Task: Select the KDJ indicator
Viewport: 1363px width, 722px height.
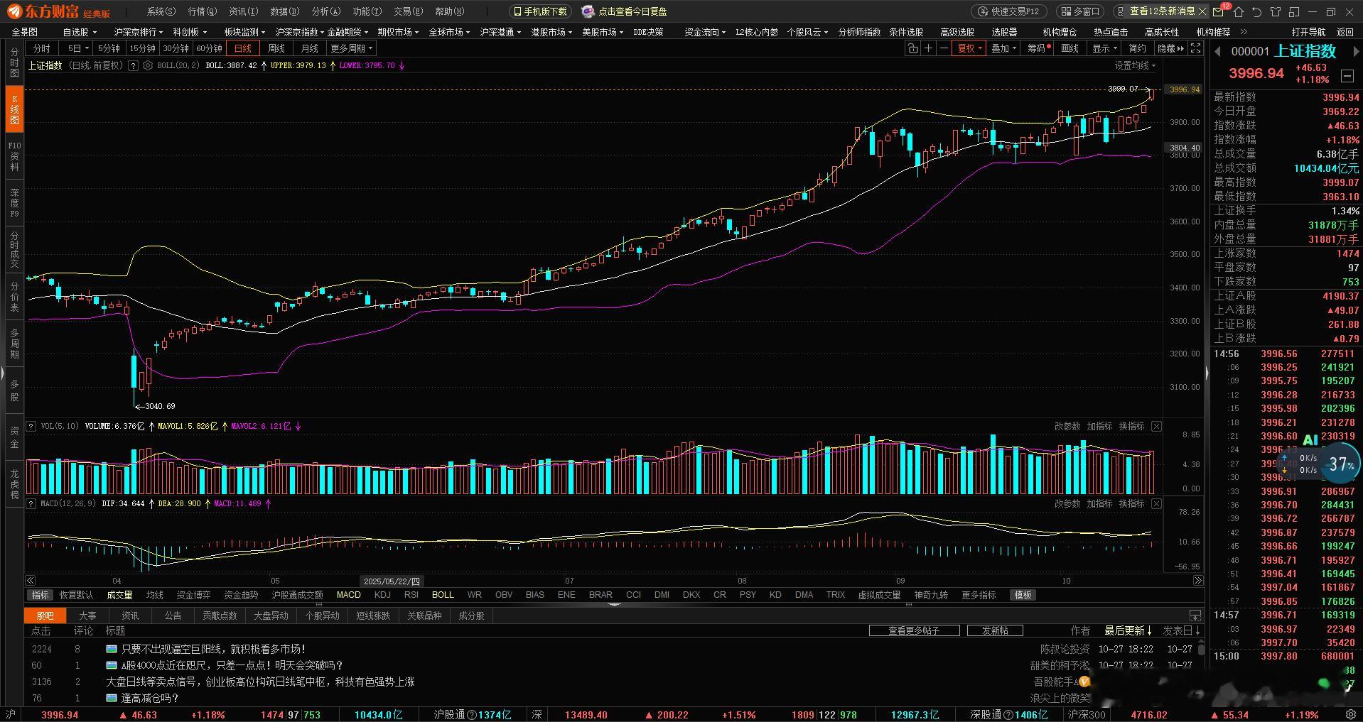Action: pos(382,595)
